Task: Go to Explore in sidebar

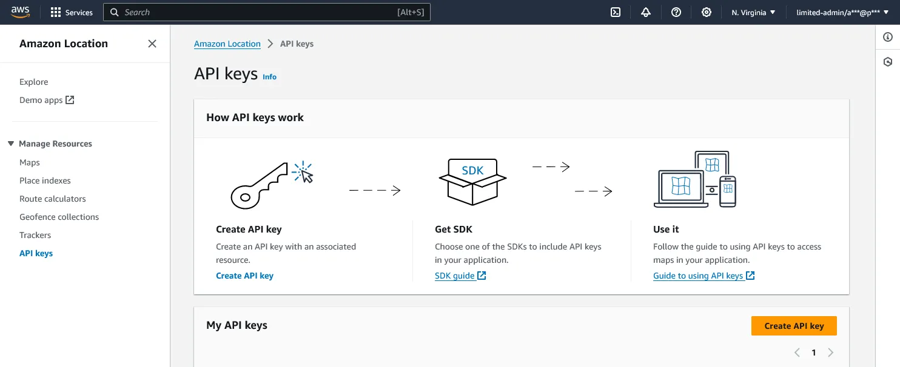Action: click(34, 82)
